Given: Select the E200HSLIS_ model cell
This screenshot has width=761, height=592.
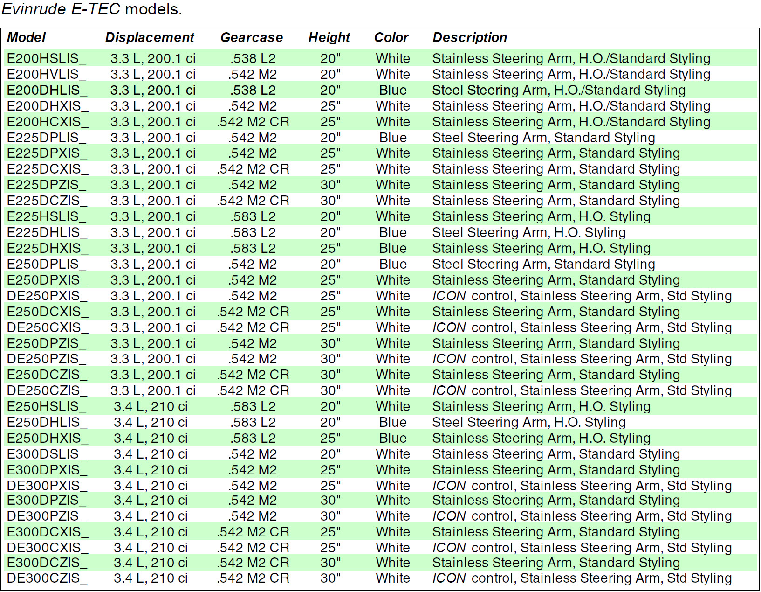Looking at the screenshot, I should coord(47,58).
